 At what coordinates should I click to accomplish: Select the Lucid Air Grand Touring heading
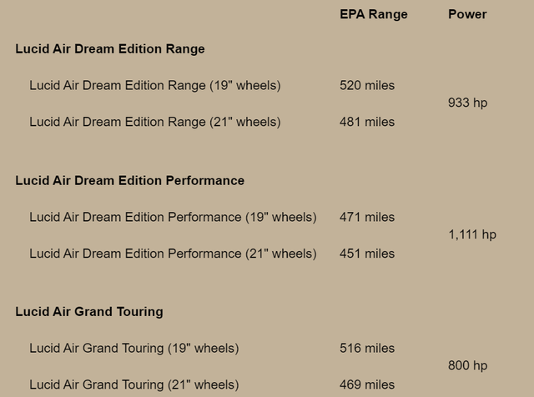click(x=88, y=312)
